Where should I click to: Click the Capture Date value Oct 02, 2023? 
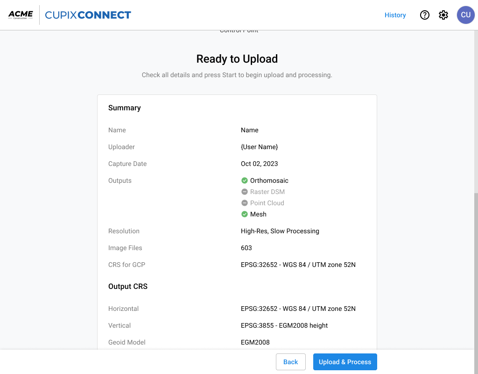coord(259,164)
